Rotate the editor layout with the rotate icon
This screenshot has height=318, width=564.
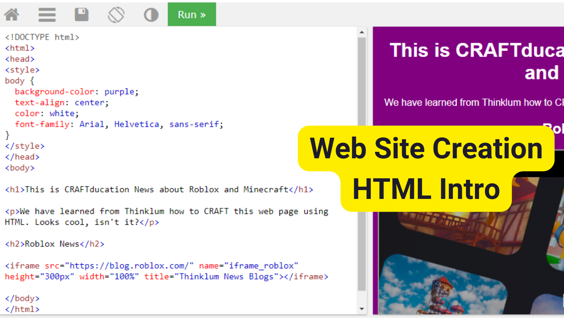[x=116, y=14]
